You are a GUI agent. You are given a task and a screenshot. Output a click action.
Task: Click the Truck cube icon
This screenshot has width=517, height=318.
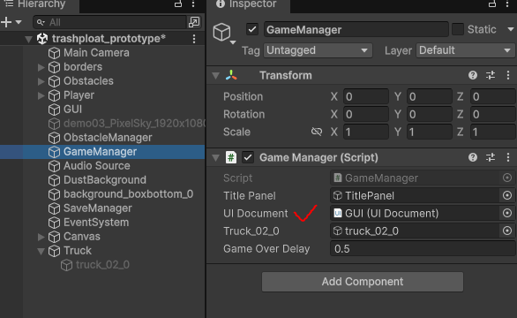point(54,251)
